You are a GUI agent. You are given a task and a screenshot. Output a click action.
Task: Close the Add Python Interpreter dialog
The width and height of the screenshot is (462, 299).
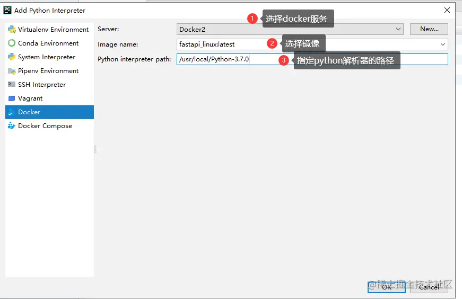[x=447, y=10]
